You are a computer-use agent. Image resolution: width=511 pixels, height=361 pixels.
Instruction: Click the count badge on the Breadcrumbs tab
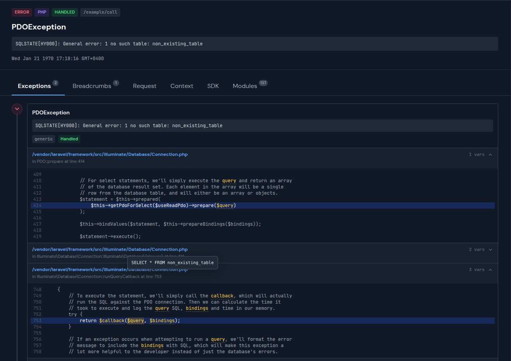(x=116, y=83)
